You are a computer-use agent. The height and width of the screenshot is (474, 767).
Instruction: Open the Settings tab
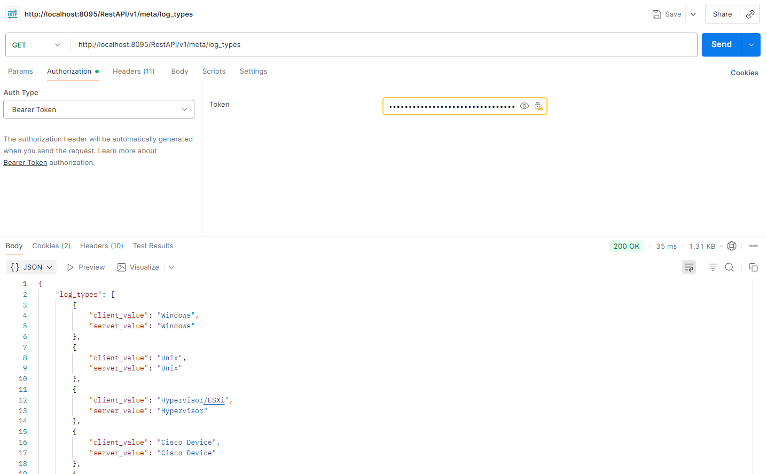(253, 72)
